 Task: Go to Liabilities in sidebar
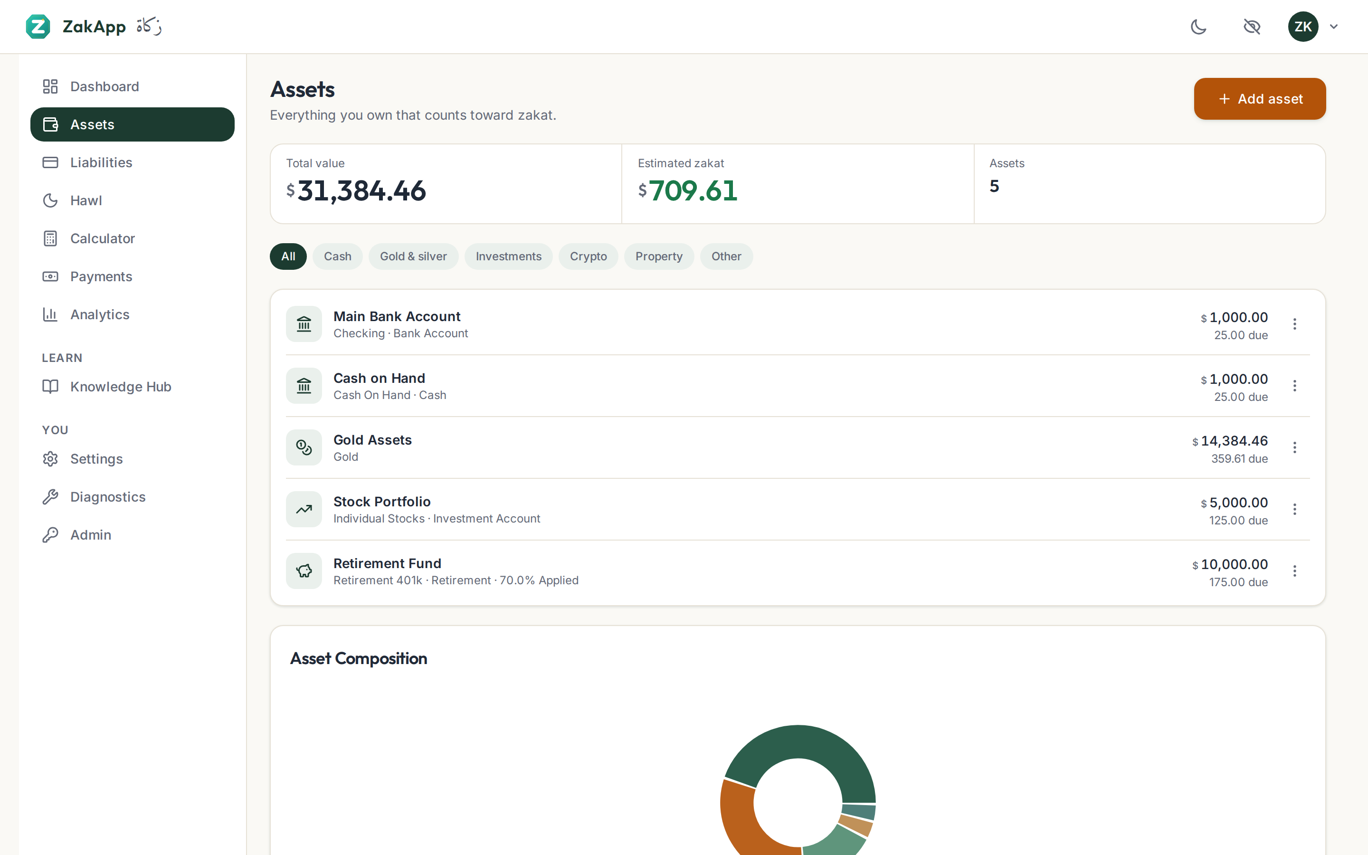132,162
